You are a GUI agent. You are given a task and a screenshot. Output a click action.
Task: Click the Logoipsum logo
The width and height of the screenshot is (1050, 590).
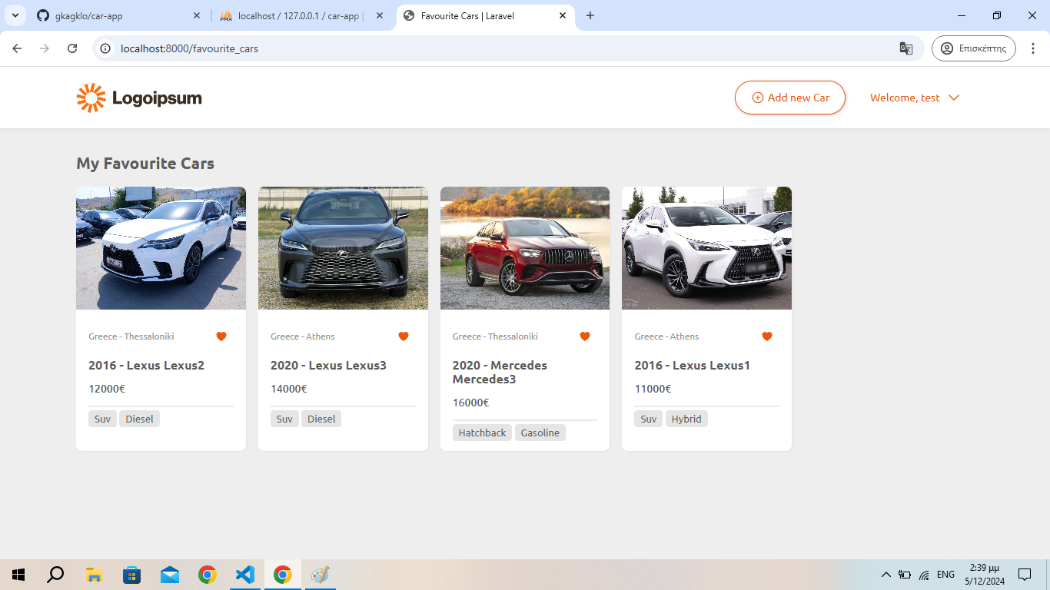point(139,98)
